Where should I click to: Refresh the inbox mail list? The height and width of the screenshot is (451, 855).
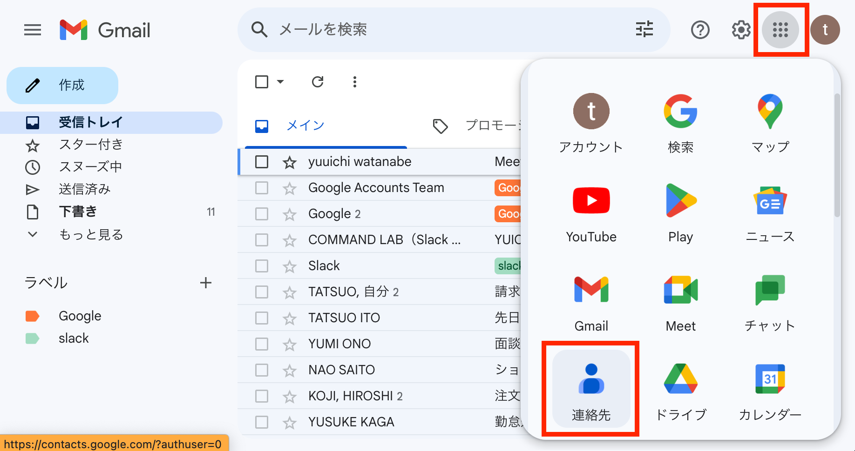point(318,82)
